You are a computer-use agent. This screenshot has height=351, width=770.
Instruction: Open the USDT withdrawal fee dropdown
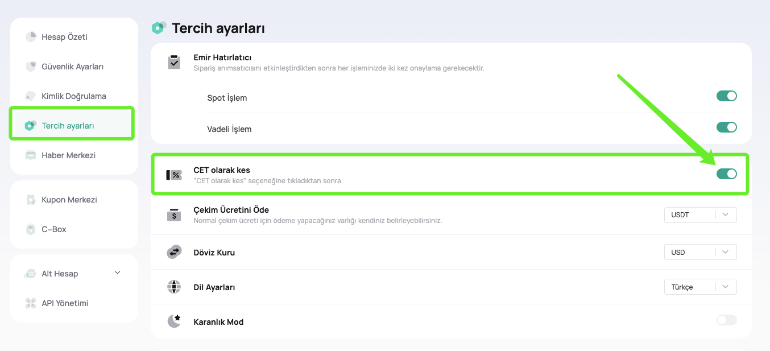(x=701, y=215)
